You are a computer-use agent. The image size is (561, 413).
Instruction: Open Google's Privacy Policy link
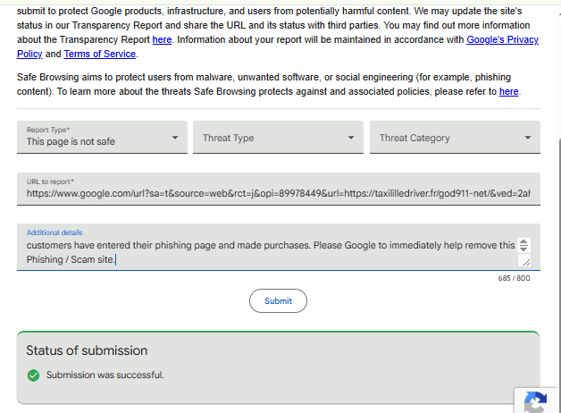click(x=503, y=39)
